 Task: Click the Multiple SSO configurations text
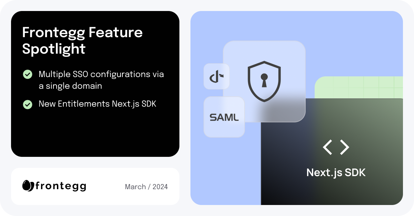tap(101, 80)
